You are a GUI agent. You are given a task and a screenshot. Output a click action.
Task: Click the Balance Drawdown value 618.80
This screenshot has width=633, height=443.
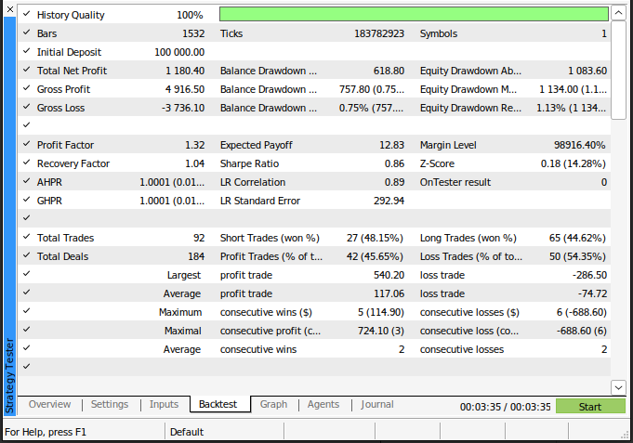point(389,71)
